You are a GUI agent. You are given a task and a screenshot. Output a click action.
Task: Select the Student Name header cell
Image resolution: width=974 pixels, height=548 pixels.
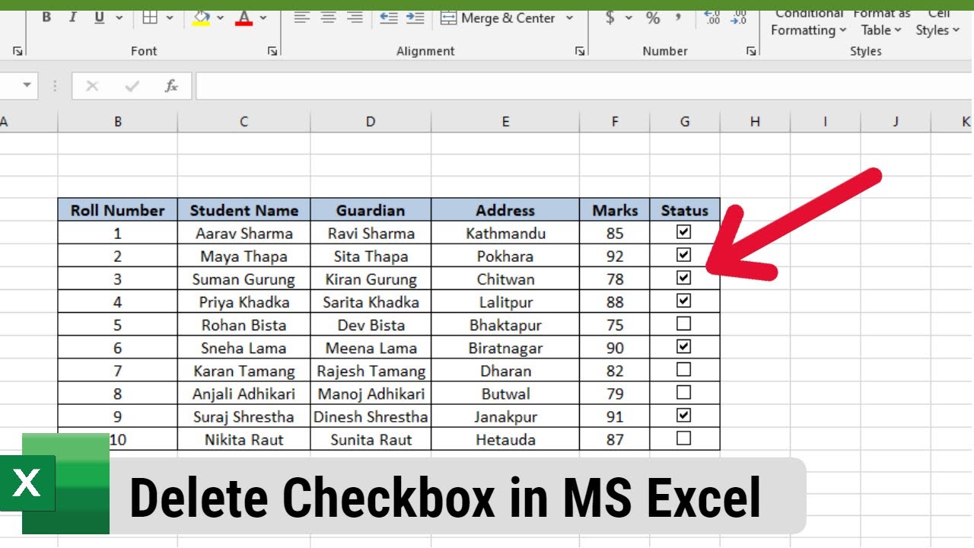click(243, 210)
